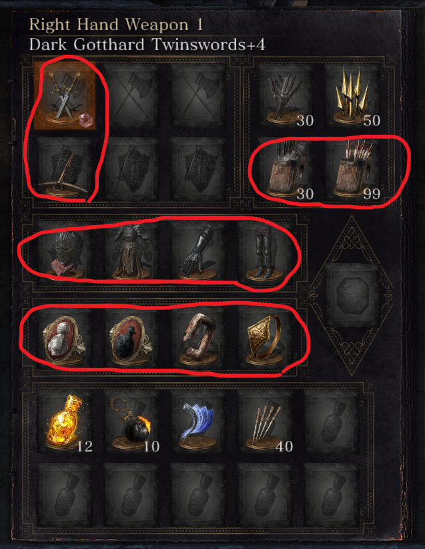Select the black gauntlets slot
The height and width of the screenshot is (549, 425).
(x=198, y=251)
